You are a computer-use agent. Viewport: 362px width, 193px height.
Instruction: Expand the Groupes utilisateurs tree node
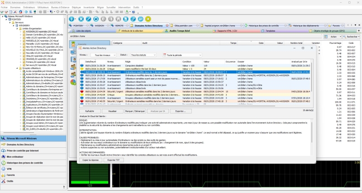coord(16,68)
